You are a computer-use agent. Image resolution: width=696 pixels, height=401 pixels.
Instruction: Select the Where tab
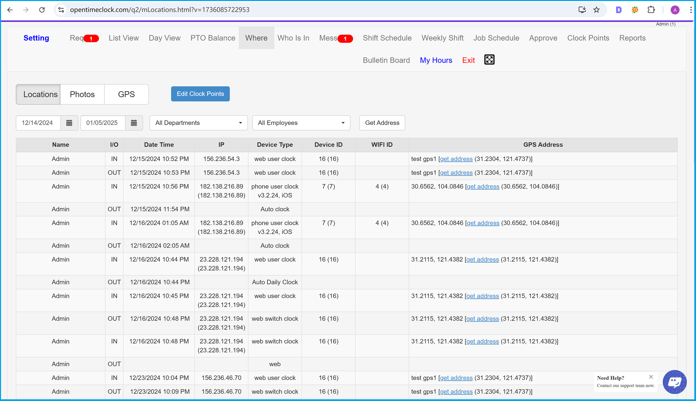click(256, 38)
